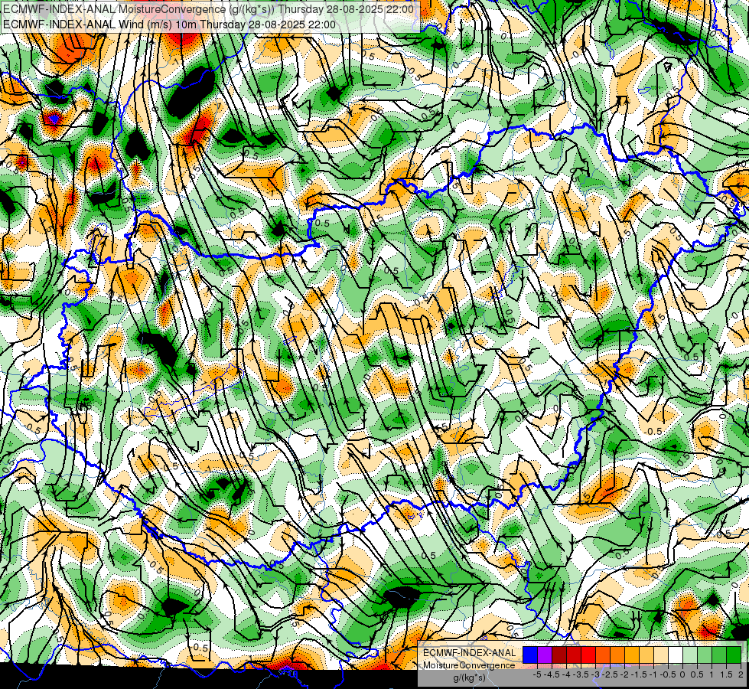Pick the maroon swatch between -4.5 and -4
This screenshot has width=749, height=689.
(x=559, y=655)
